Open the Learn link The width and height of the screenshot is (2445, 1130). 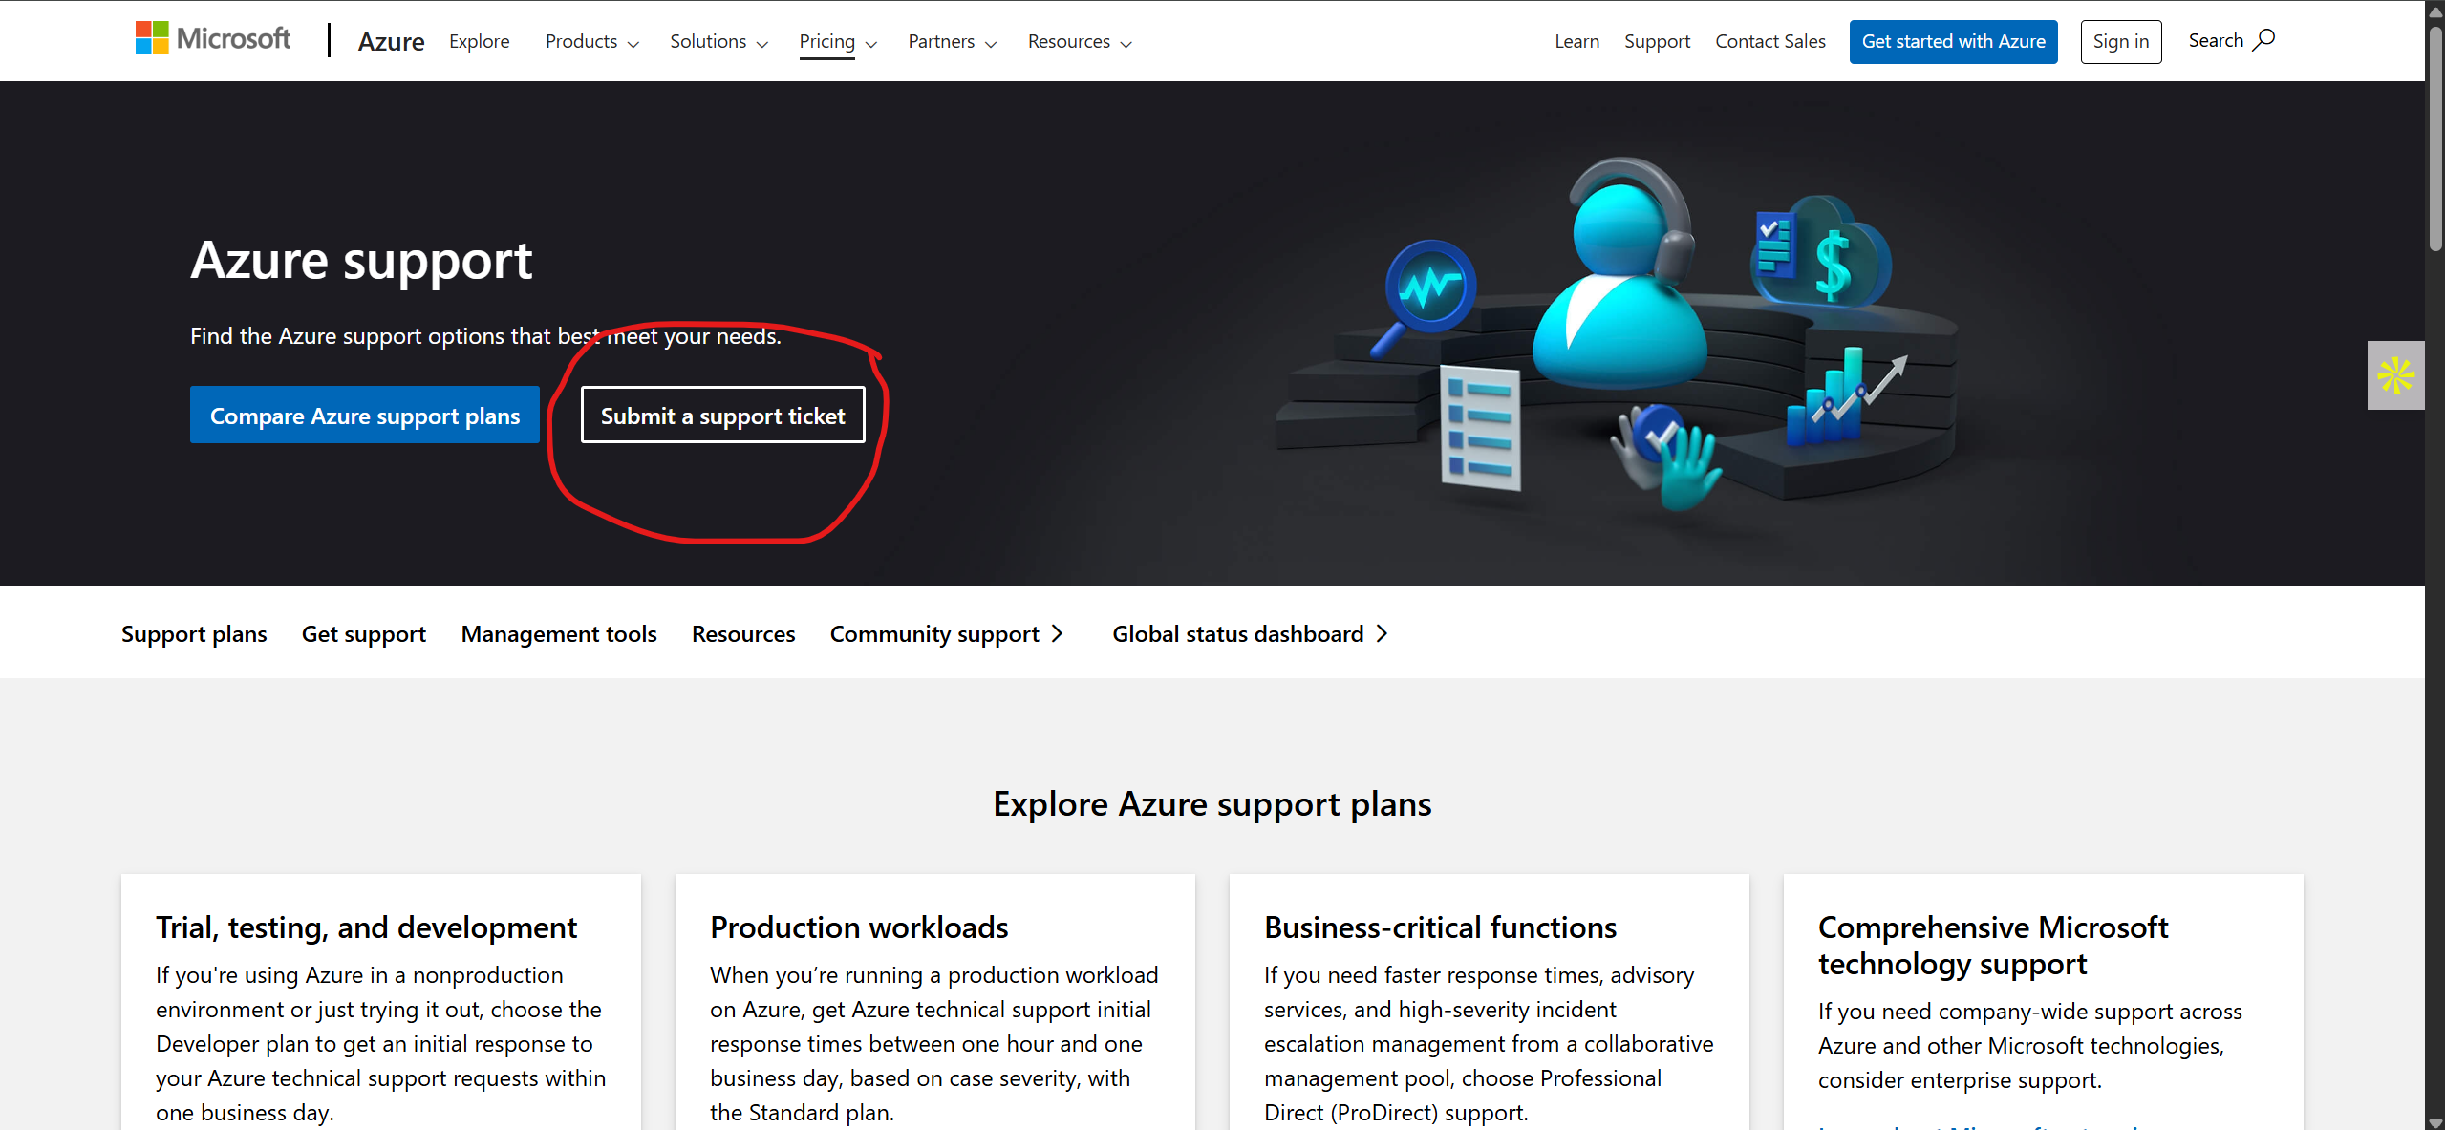point(1576,41)
